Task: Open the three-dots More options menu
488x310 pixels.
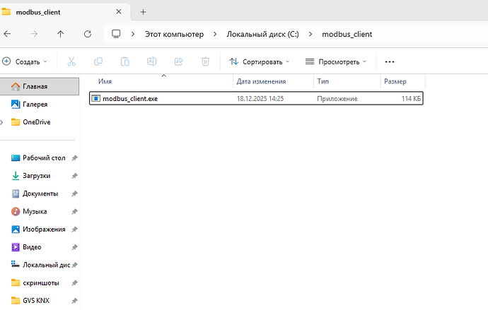Action: pos(390,62)
